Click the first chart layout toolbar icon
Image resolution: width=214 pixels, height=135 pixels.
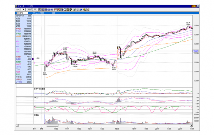pos(40,10)
